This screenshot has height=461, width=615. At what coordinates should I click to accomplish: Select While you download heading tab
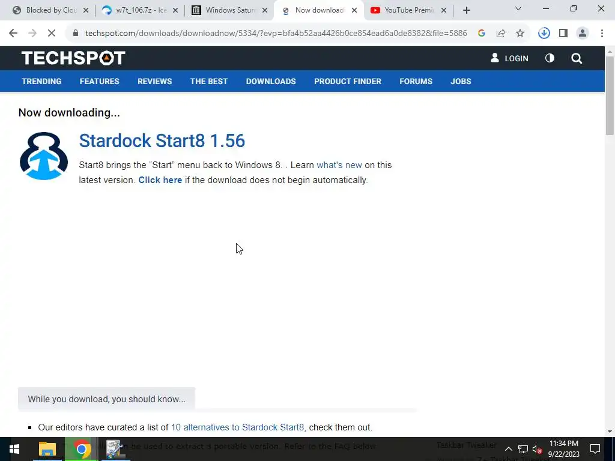tap(106, 399)
